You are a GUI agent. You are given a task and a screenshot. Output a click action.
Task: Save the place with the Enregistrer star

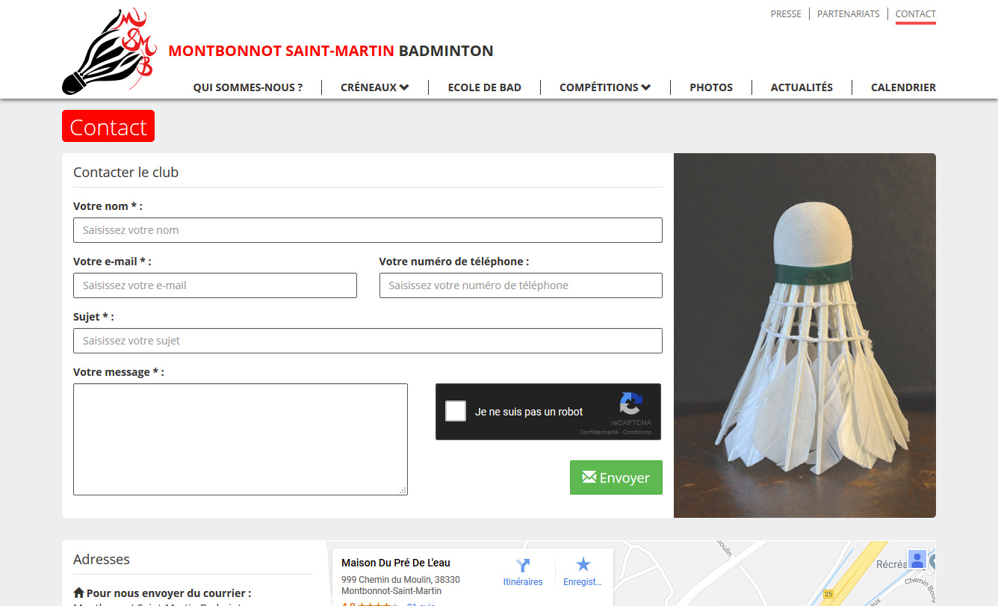583,572
